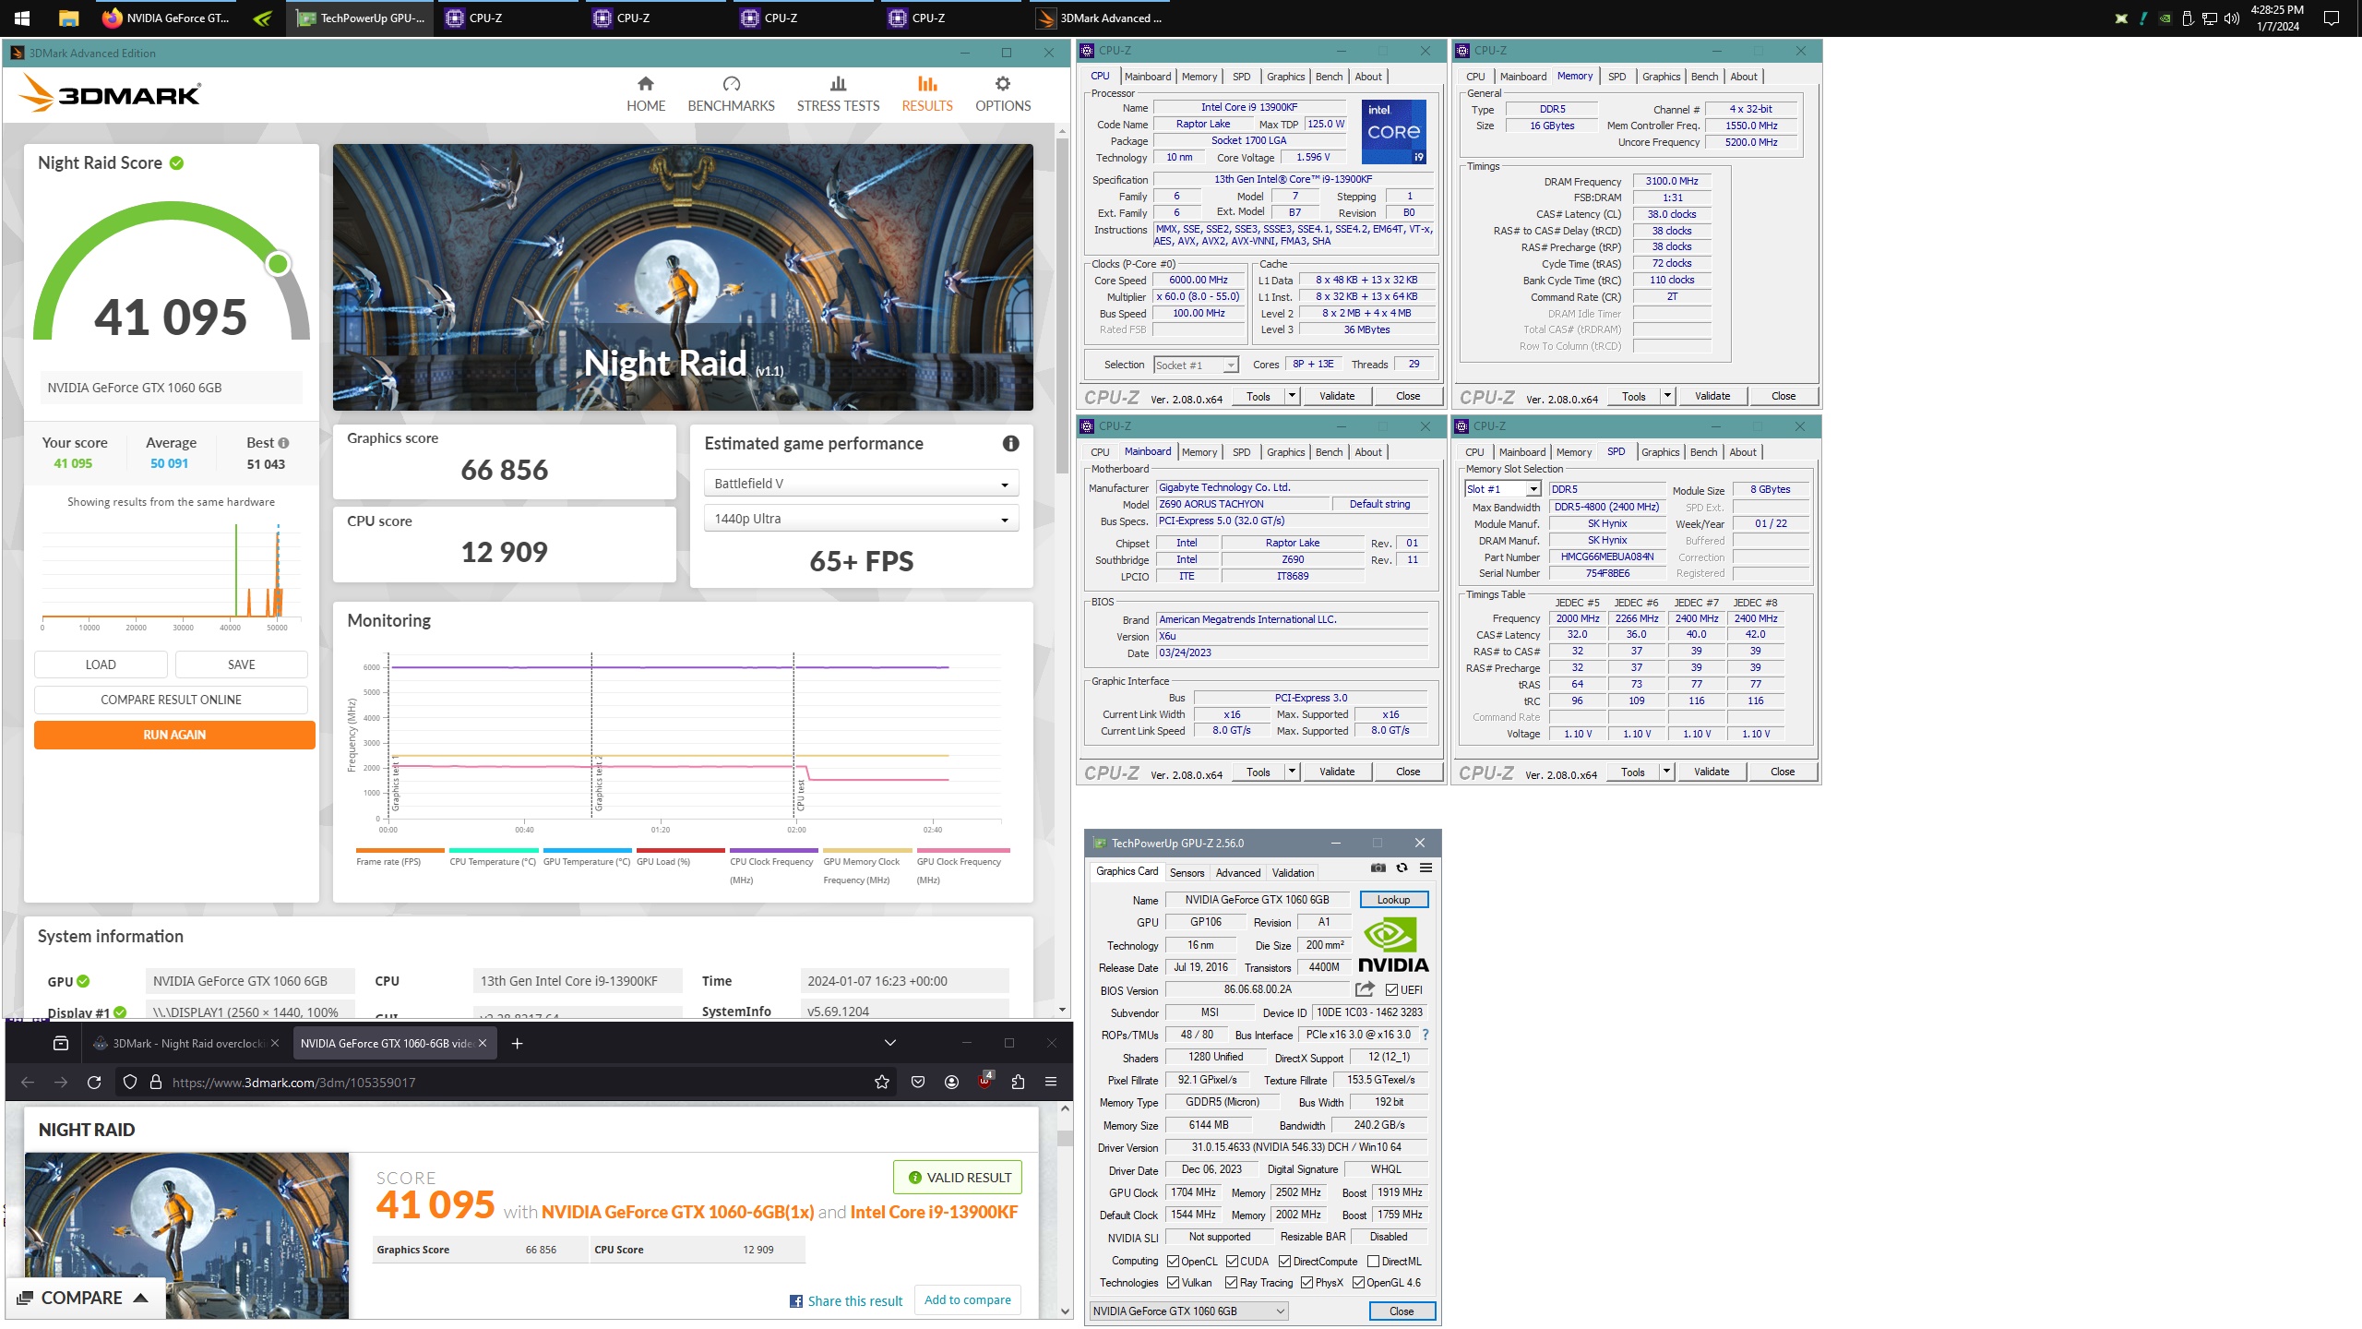Bookmark this page with the star icon
This screenshot has height=1329, width=2362.
(882, 1082)
